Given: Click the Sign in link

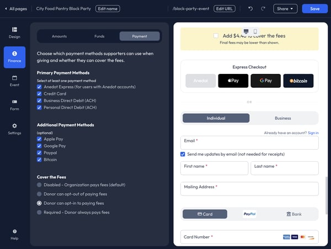Looking at the screenshot, I should click(x=313, y=133).
